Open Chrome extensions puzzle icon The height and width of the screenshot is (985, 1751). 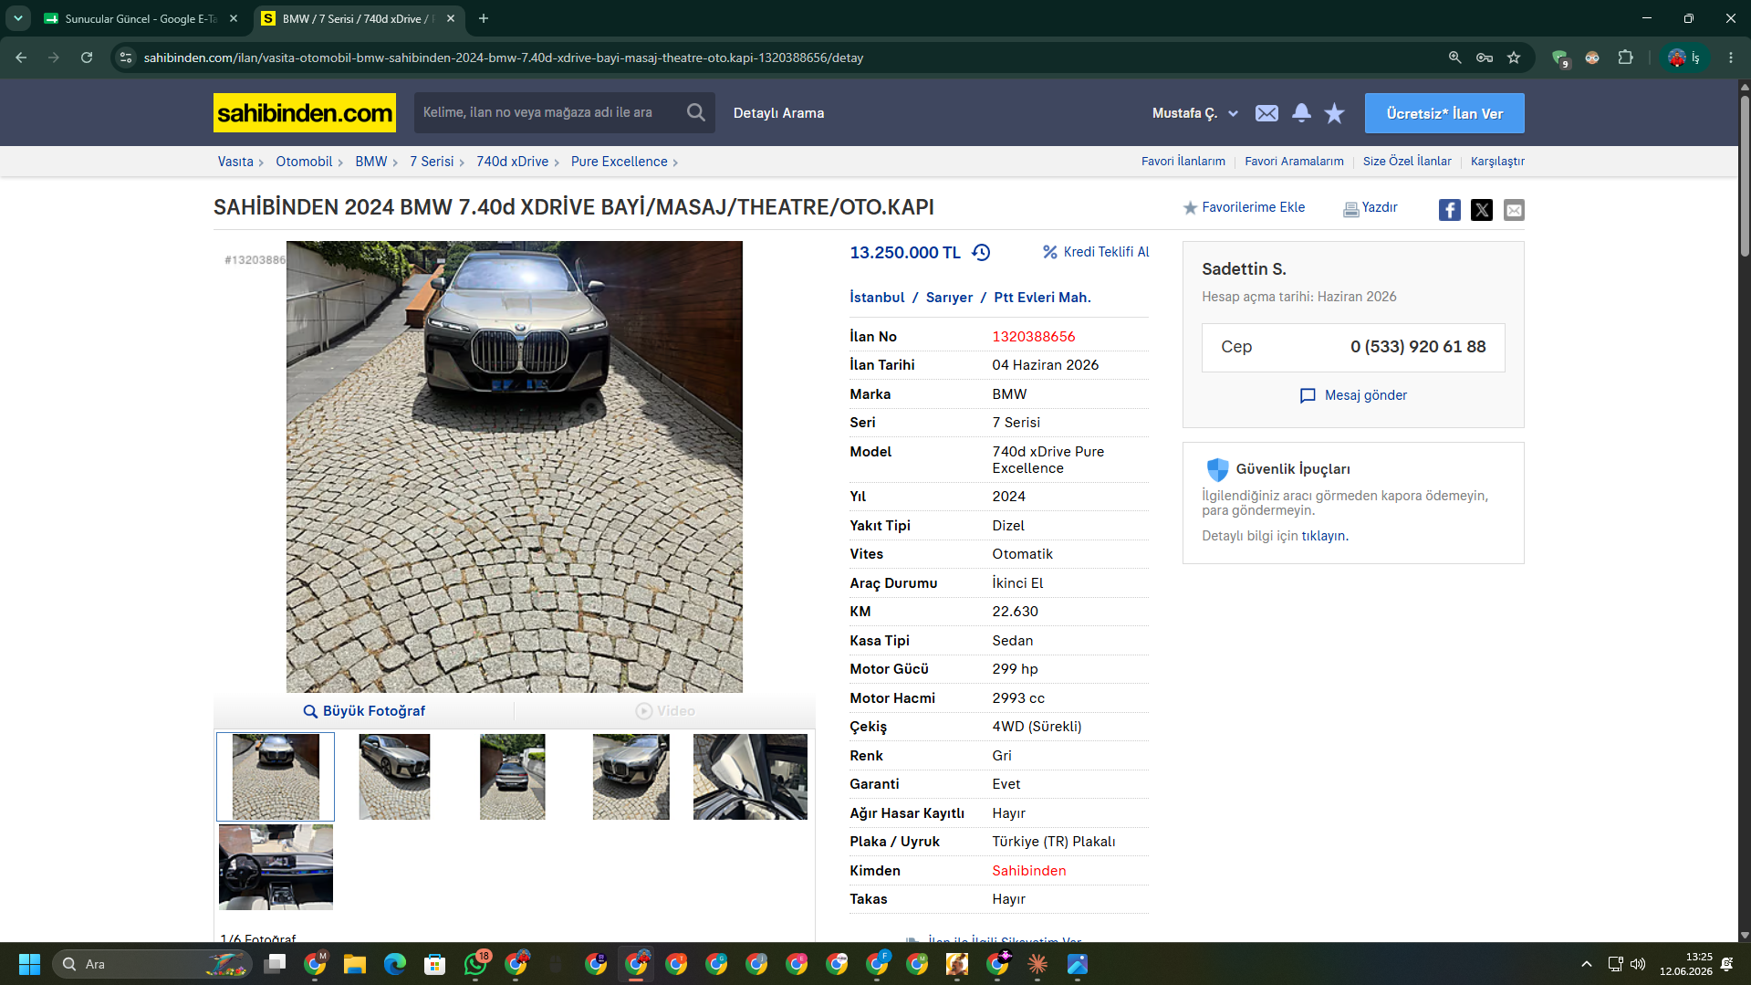pos(1625,58)
